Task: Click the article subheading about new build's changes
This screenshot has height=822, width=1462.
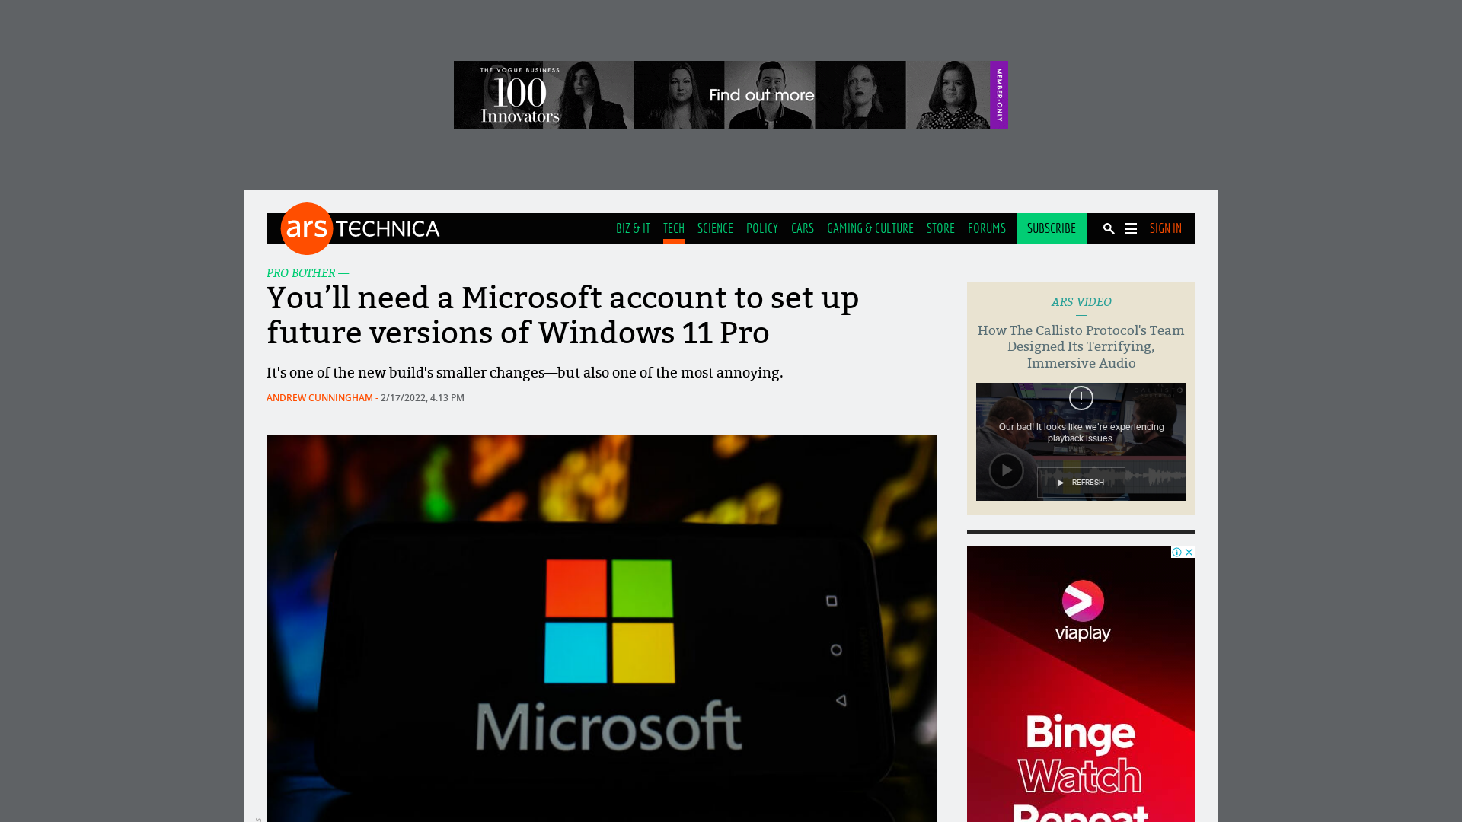Action: point(525,373)
